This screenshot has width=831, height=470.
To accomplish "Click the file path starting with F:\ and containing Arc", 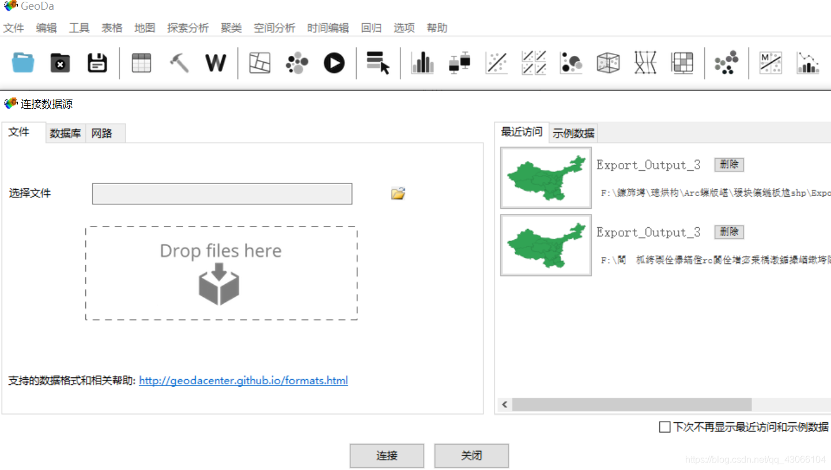I will [x=715, y=193].
